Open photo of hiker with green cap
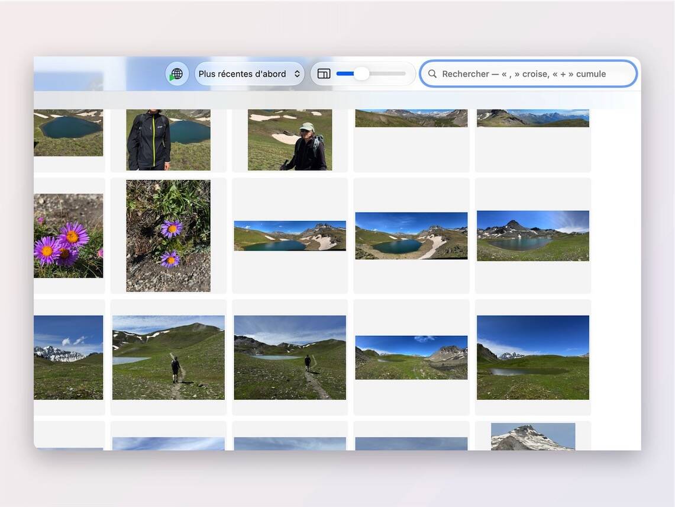This screenshot has width=675, height=507. [x=290, y=140]
